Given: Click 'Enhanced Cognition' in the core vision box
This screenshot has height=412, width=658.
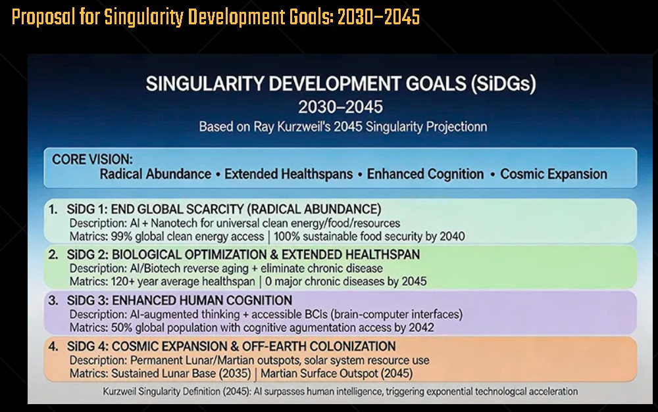Looking at the screenshot, I should click(425, 174).
